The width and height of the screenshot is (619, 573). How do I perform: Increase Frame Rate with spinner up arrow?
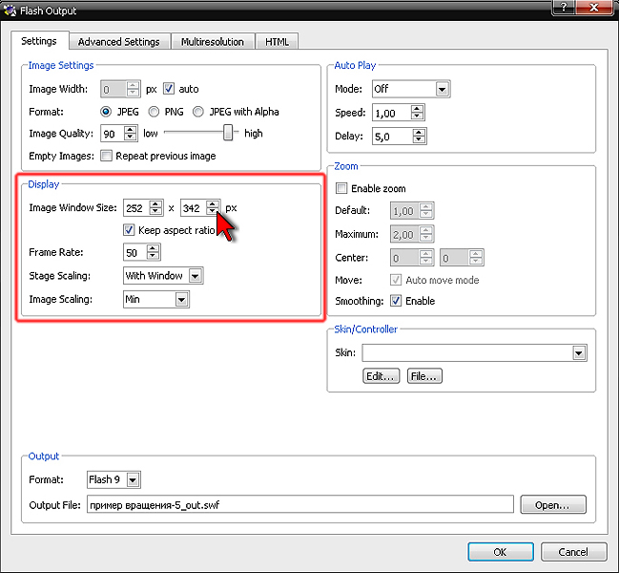153,248
